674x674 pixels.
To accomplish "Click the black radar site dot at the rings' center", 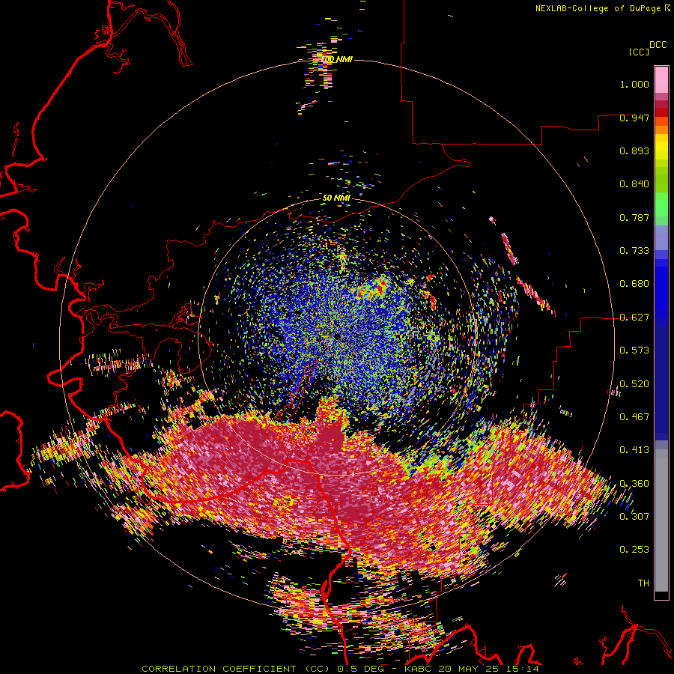I will (x=338, y=336).
